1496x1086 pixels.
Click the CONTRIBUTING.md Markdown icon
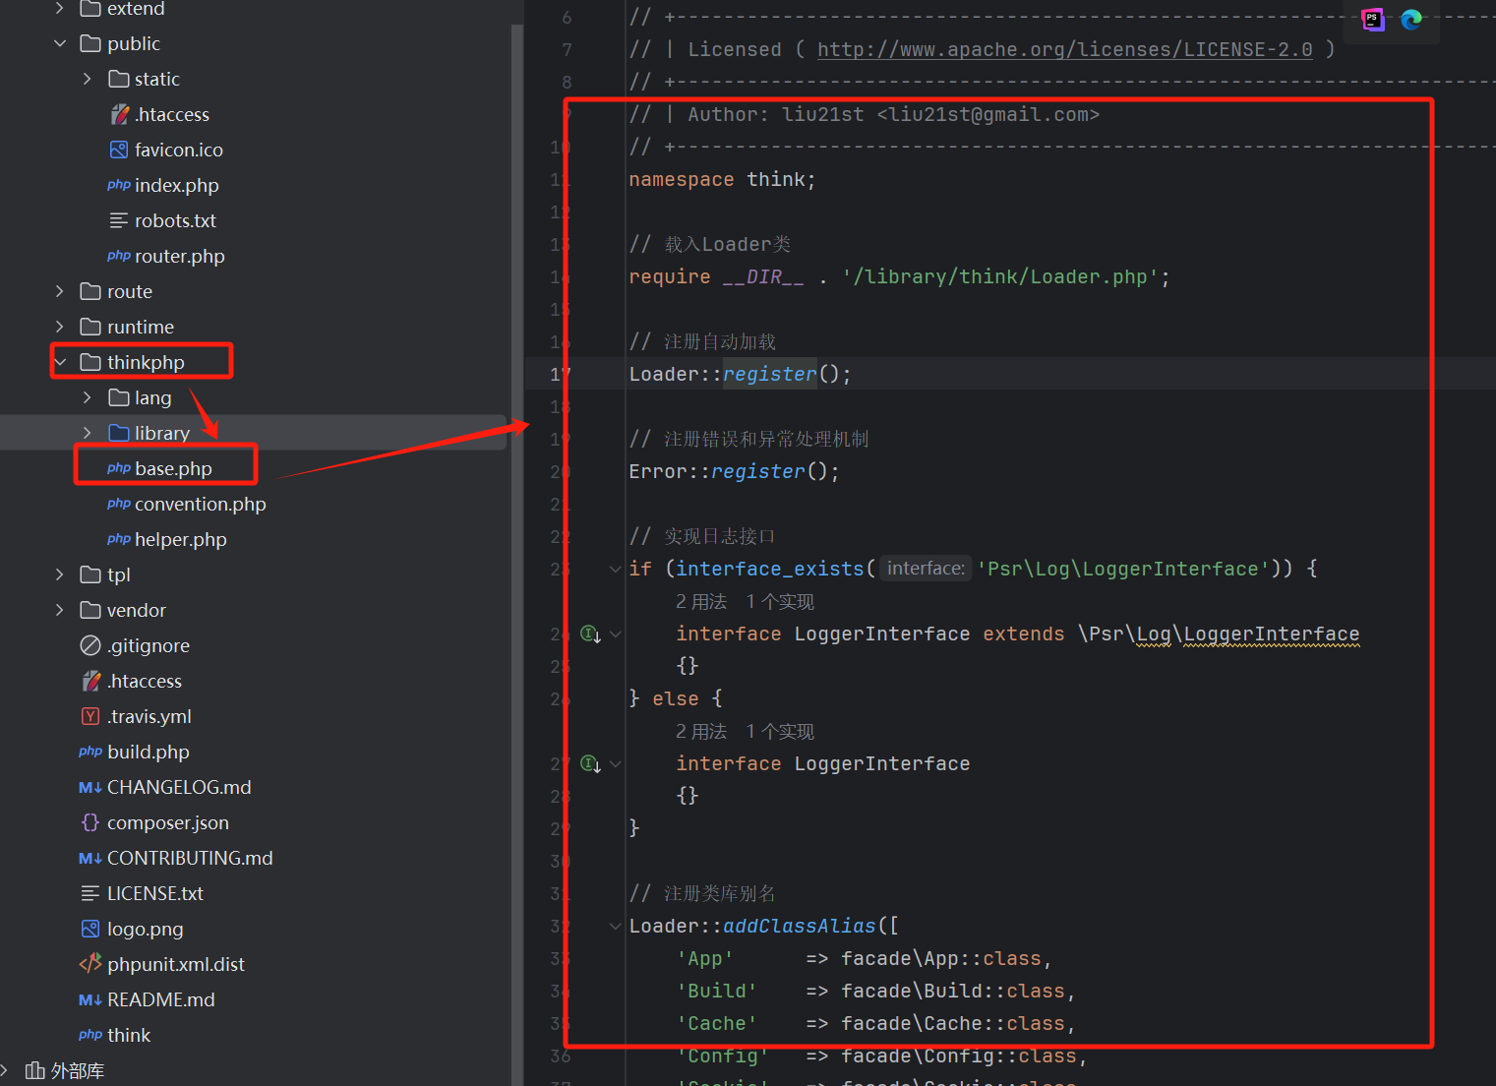(x=90, y=858)
